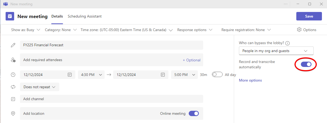The image size is (327, 123).
Task: Click the lobby bypass info icon
Action: (287, 43)
